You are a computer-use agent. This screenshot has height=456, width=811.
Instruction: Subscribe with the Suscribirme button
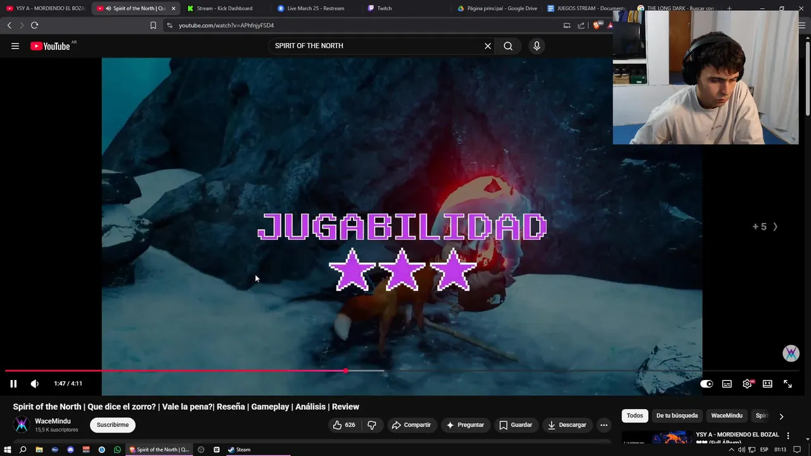click(x=113, y=425)
